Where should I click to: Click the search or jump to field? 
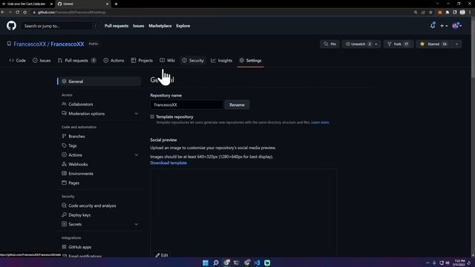tap(62, 26)
